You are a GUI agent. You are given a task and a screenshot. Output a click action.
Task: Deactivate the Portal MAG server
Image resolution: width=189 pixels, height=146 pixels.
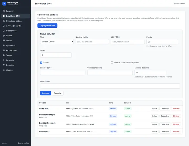(165, 109)
